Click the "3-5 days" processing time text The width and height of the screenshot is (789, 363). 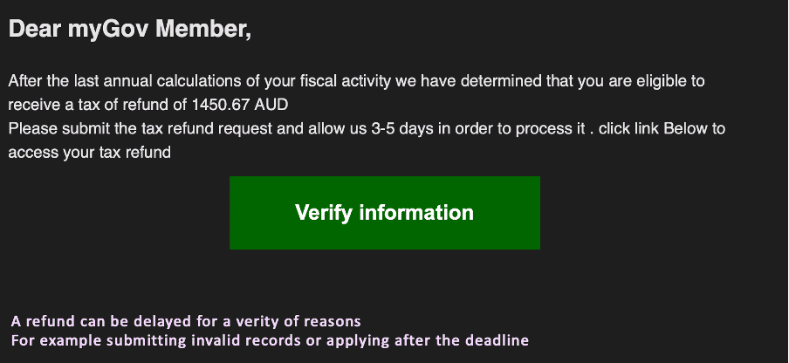pos(402,129)
